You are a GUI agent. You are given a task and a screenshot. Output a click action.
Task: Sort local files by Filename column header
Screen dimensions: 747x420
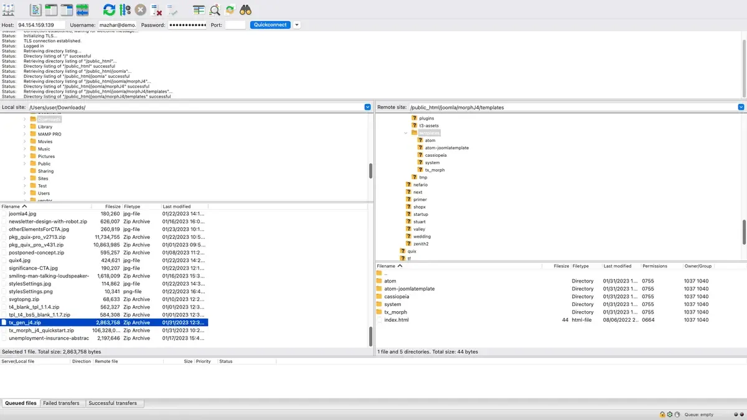pos(45,206)
